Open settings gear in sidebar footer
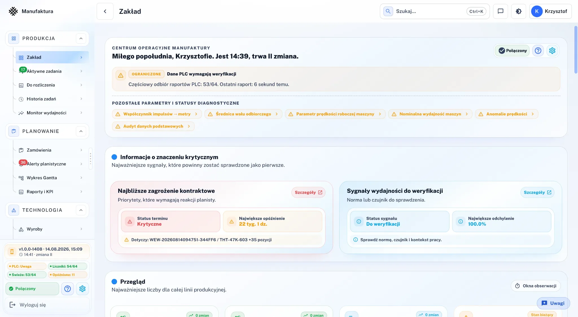The height and width of the screenshot is (317, 578). (82, 288)
